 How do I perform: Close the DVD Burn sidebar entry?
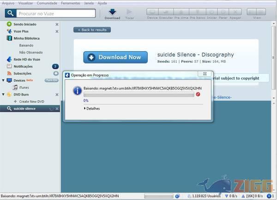click(x=57, y=95)
